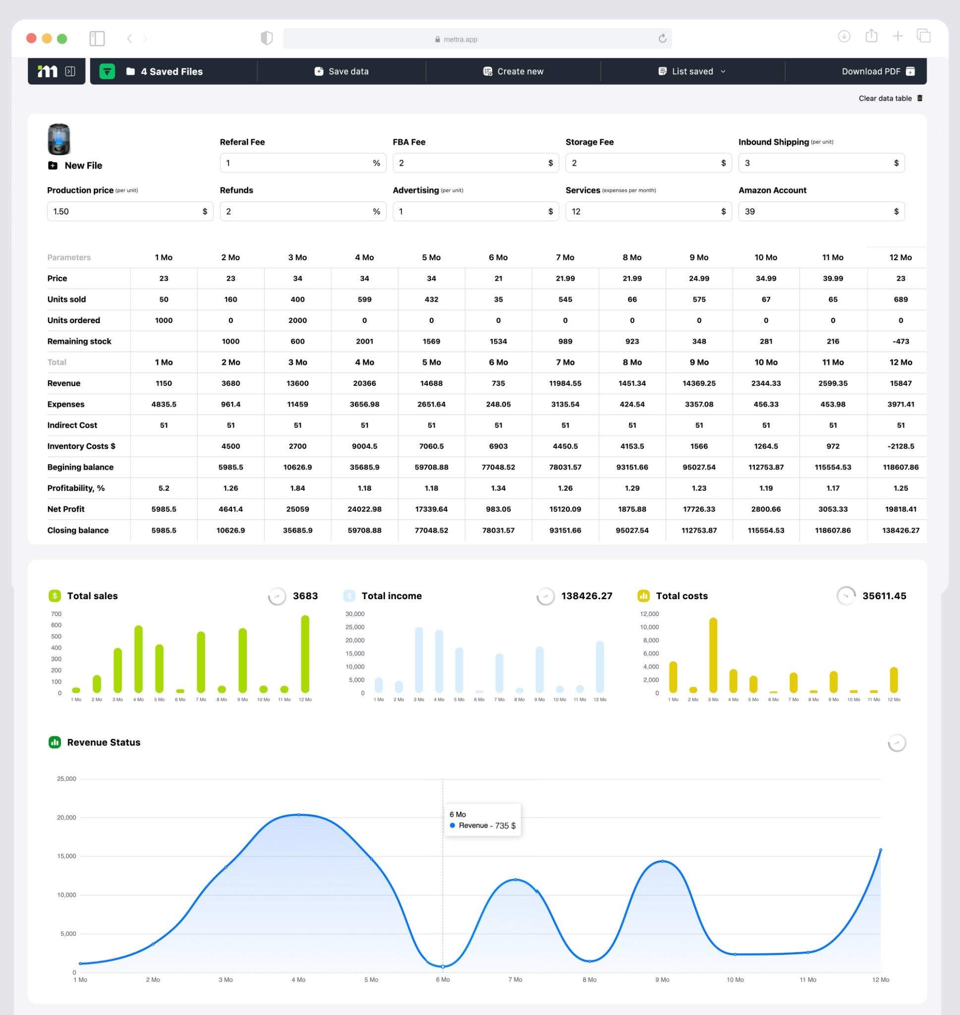The image size is (960, 1015).
Task: Click the circular arrow icon on Revenue Status
Action: click(x=897, y=743)
